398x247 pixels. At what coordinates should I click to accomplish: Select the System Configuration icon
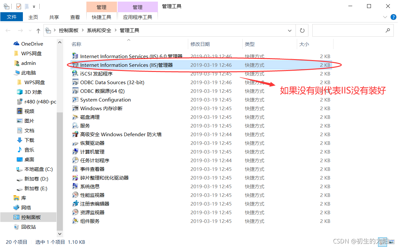[x=75, y=100]
